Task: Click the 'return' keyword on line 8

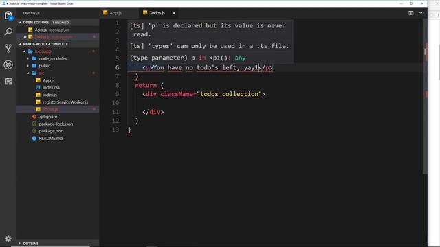Action: [x=146, y=85]
